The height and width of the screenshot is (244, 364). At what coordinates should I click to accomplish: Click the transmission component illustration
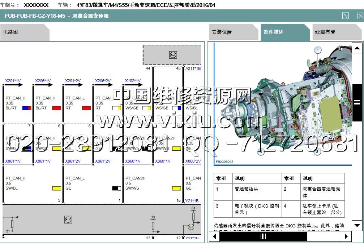pyautogui.click(x=282, y=103)
